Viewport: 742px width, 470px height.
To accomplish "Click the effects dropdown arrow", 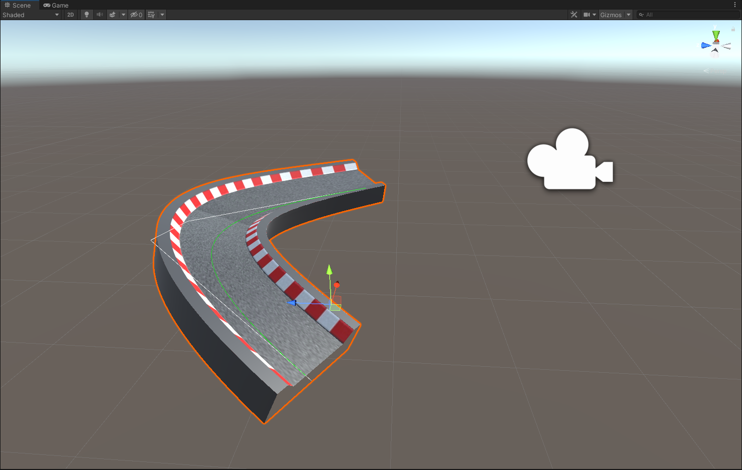I will 123,15.
